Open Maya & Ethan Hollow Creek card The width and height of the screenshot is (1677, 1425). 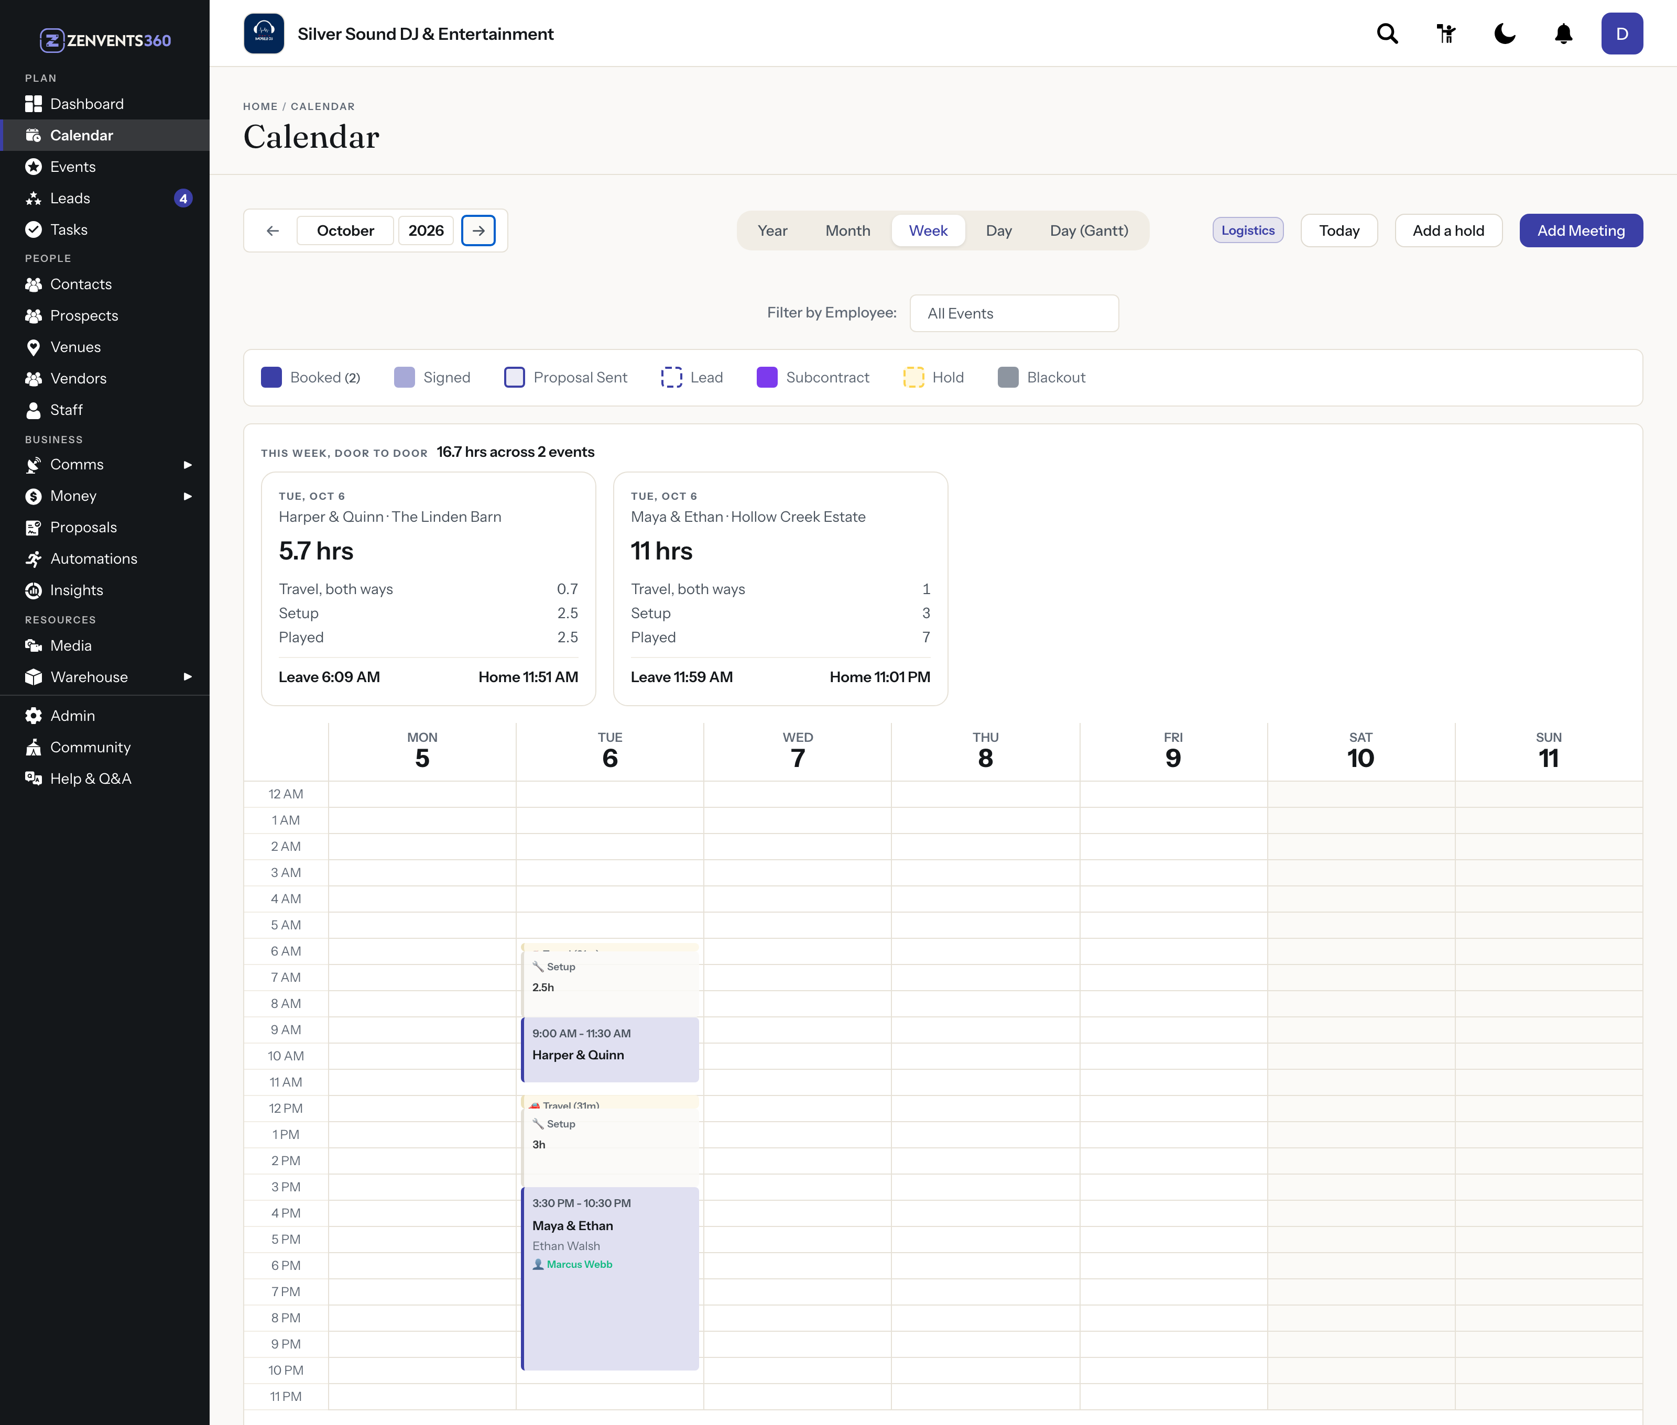(x=780, y=588)
